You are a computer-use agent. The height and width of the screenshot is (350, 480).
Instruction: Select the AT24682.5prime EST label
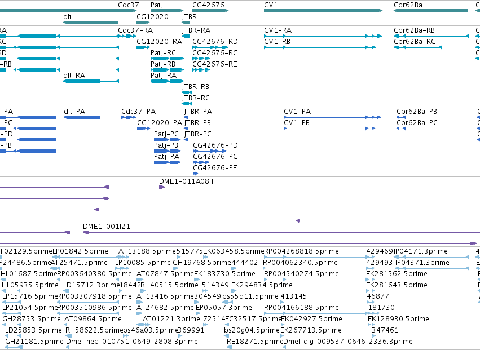click(x=165, y=308)
